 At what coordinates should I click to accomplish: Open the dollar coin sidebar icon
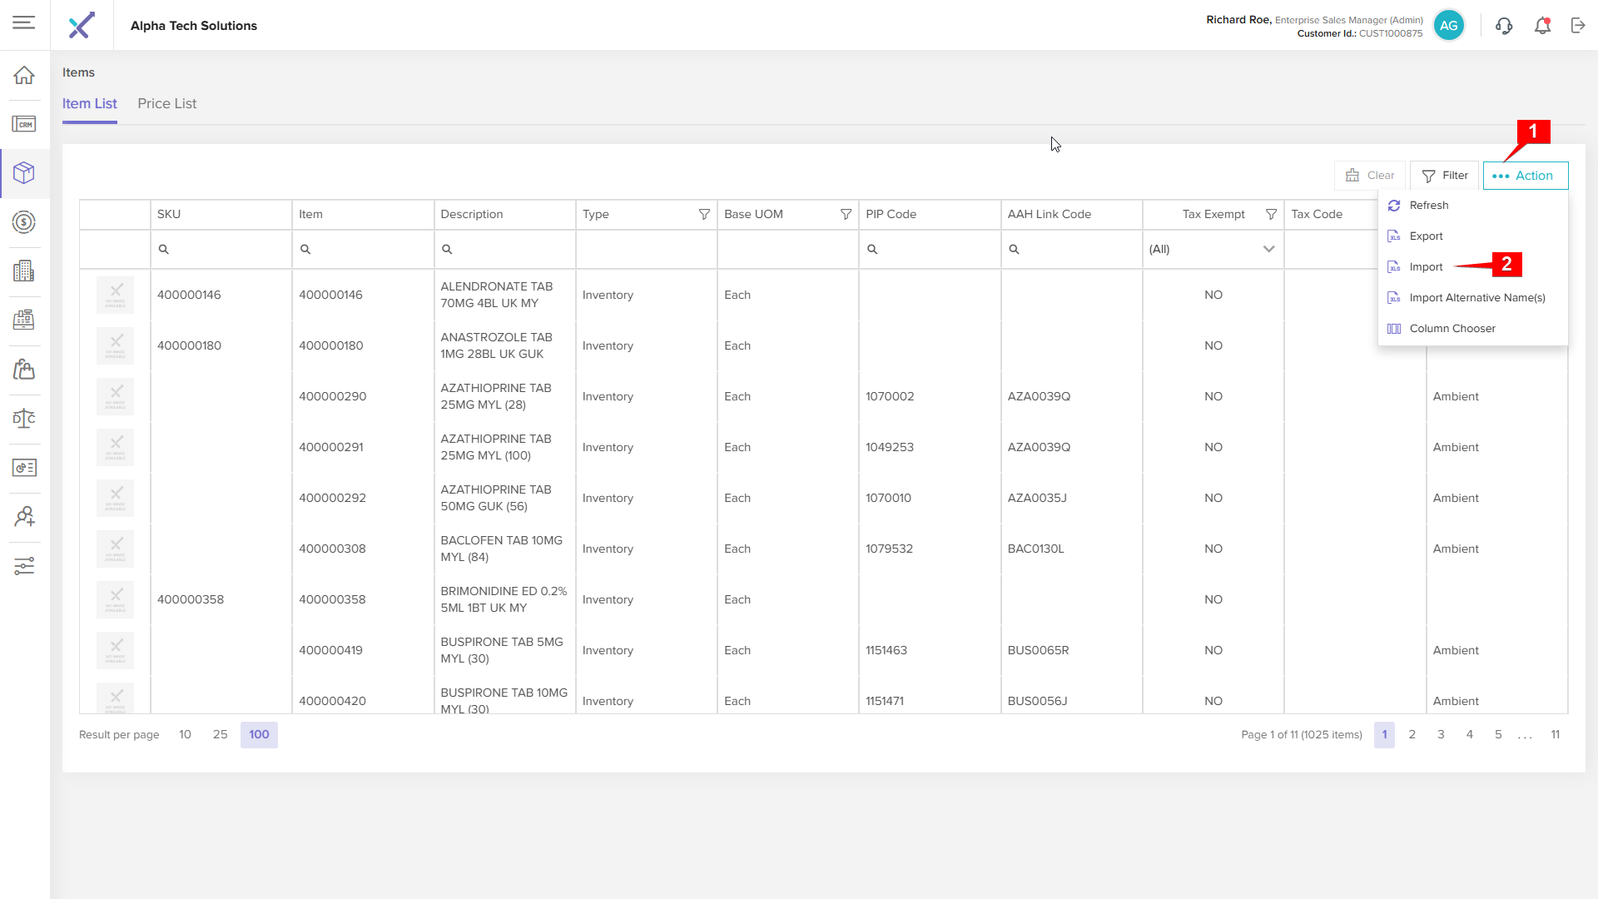(x=24, y=222)
